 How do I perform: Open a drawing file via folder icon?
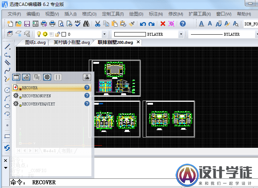pos(18,24)
